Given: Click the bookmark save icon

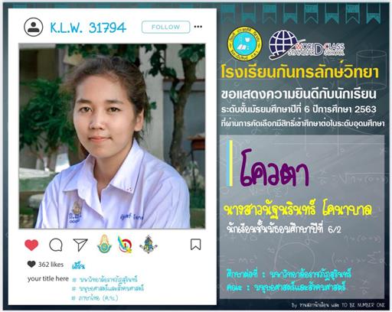Looking at the screenshot, I should tap(196, 245).
